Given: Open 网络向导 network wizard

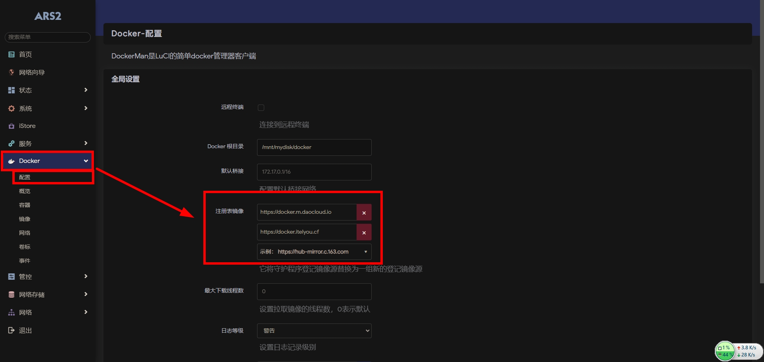Looking at the screenshot, I should 32,72.
